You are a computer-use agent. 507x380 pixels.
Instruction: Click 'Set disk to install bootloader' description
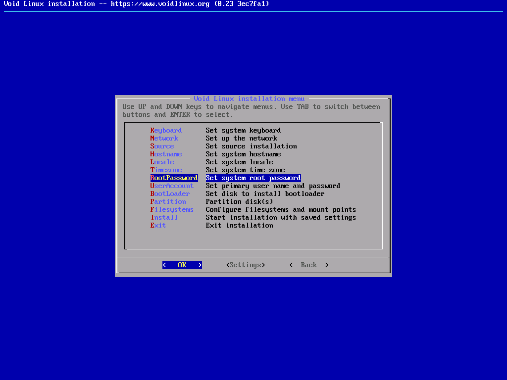265,194
